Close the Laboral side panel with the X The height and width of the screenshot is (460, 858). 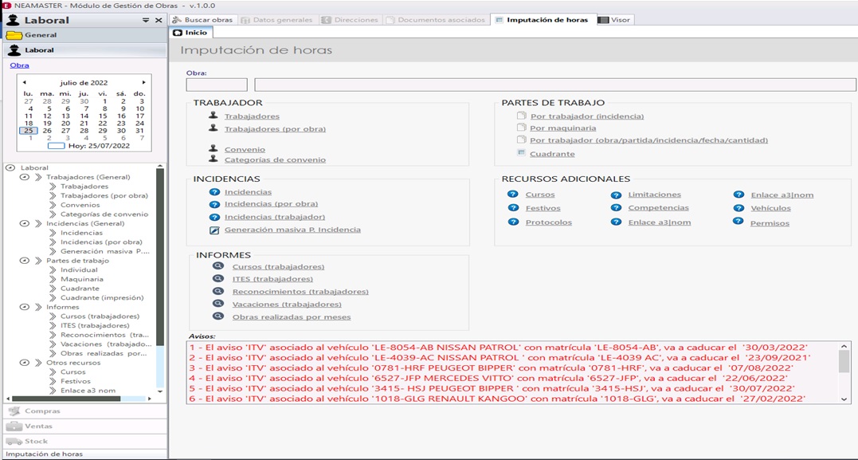(x=158, y=20)
